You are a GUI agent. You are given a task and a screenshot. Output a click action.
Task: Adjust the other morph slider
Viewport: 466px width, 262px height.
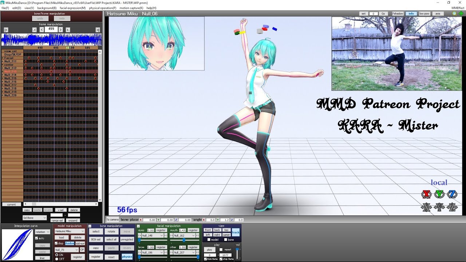pos(184,257)
